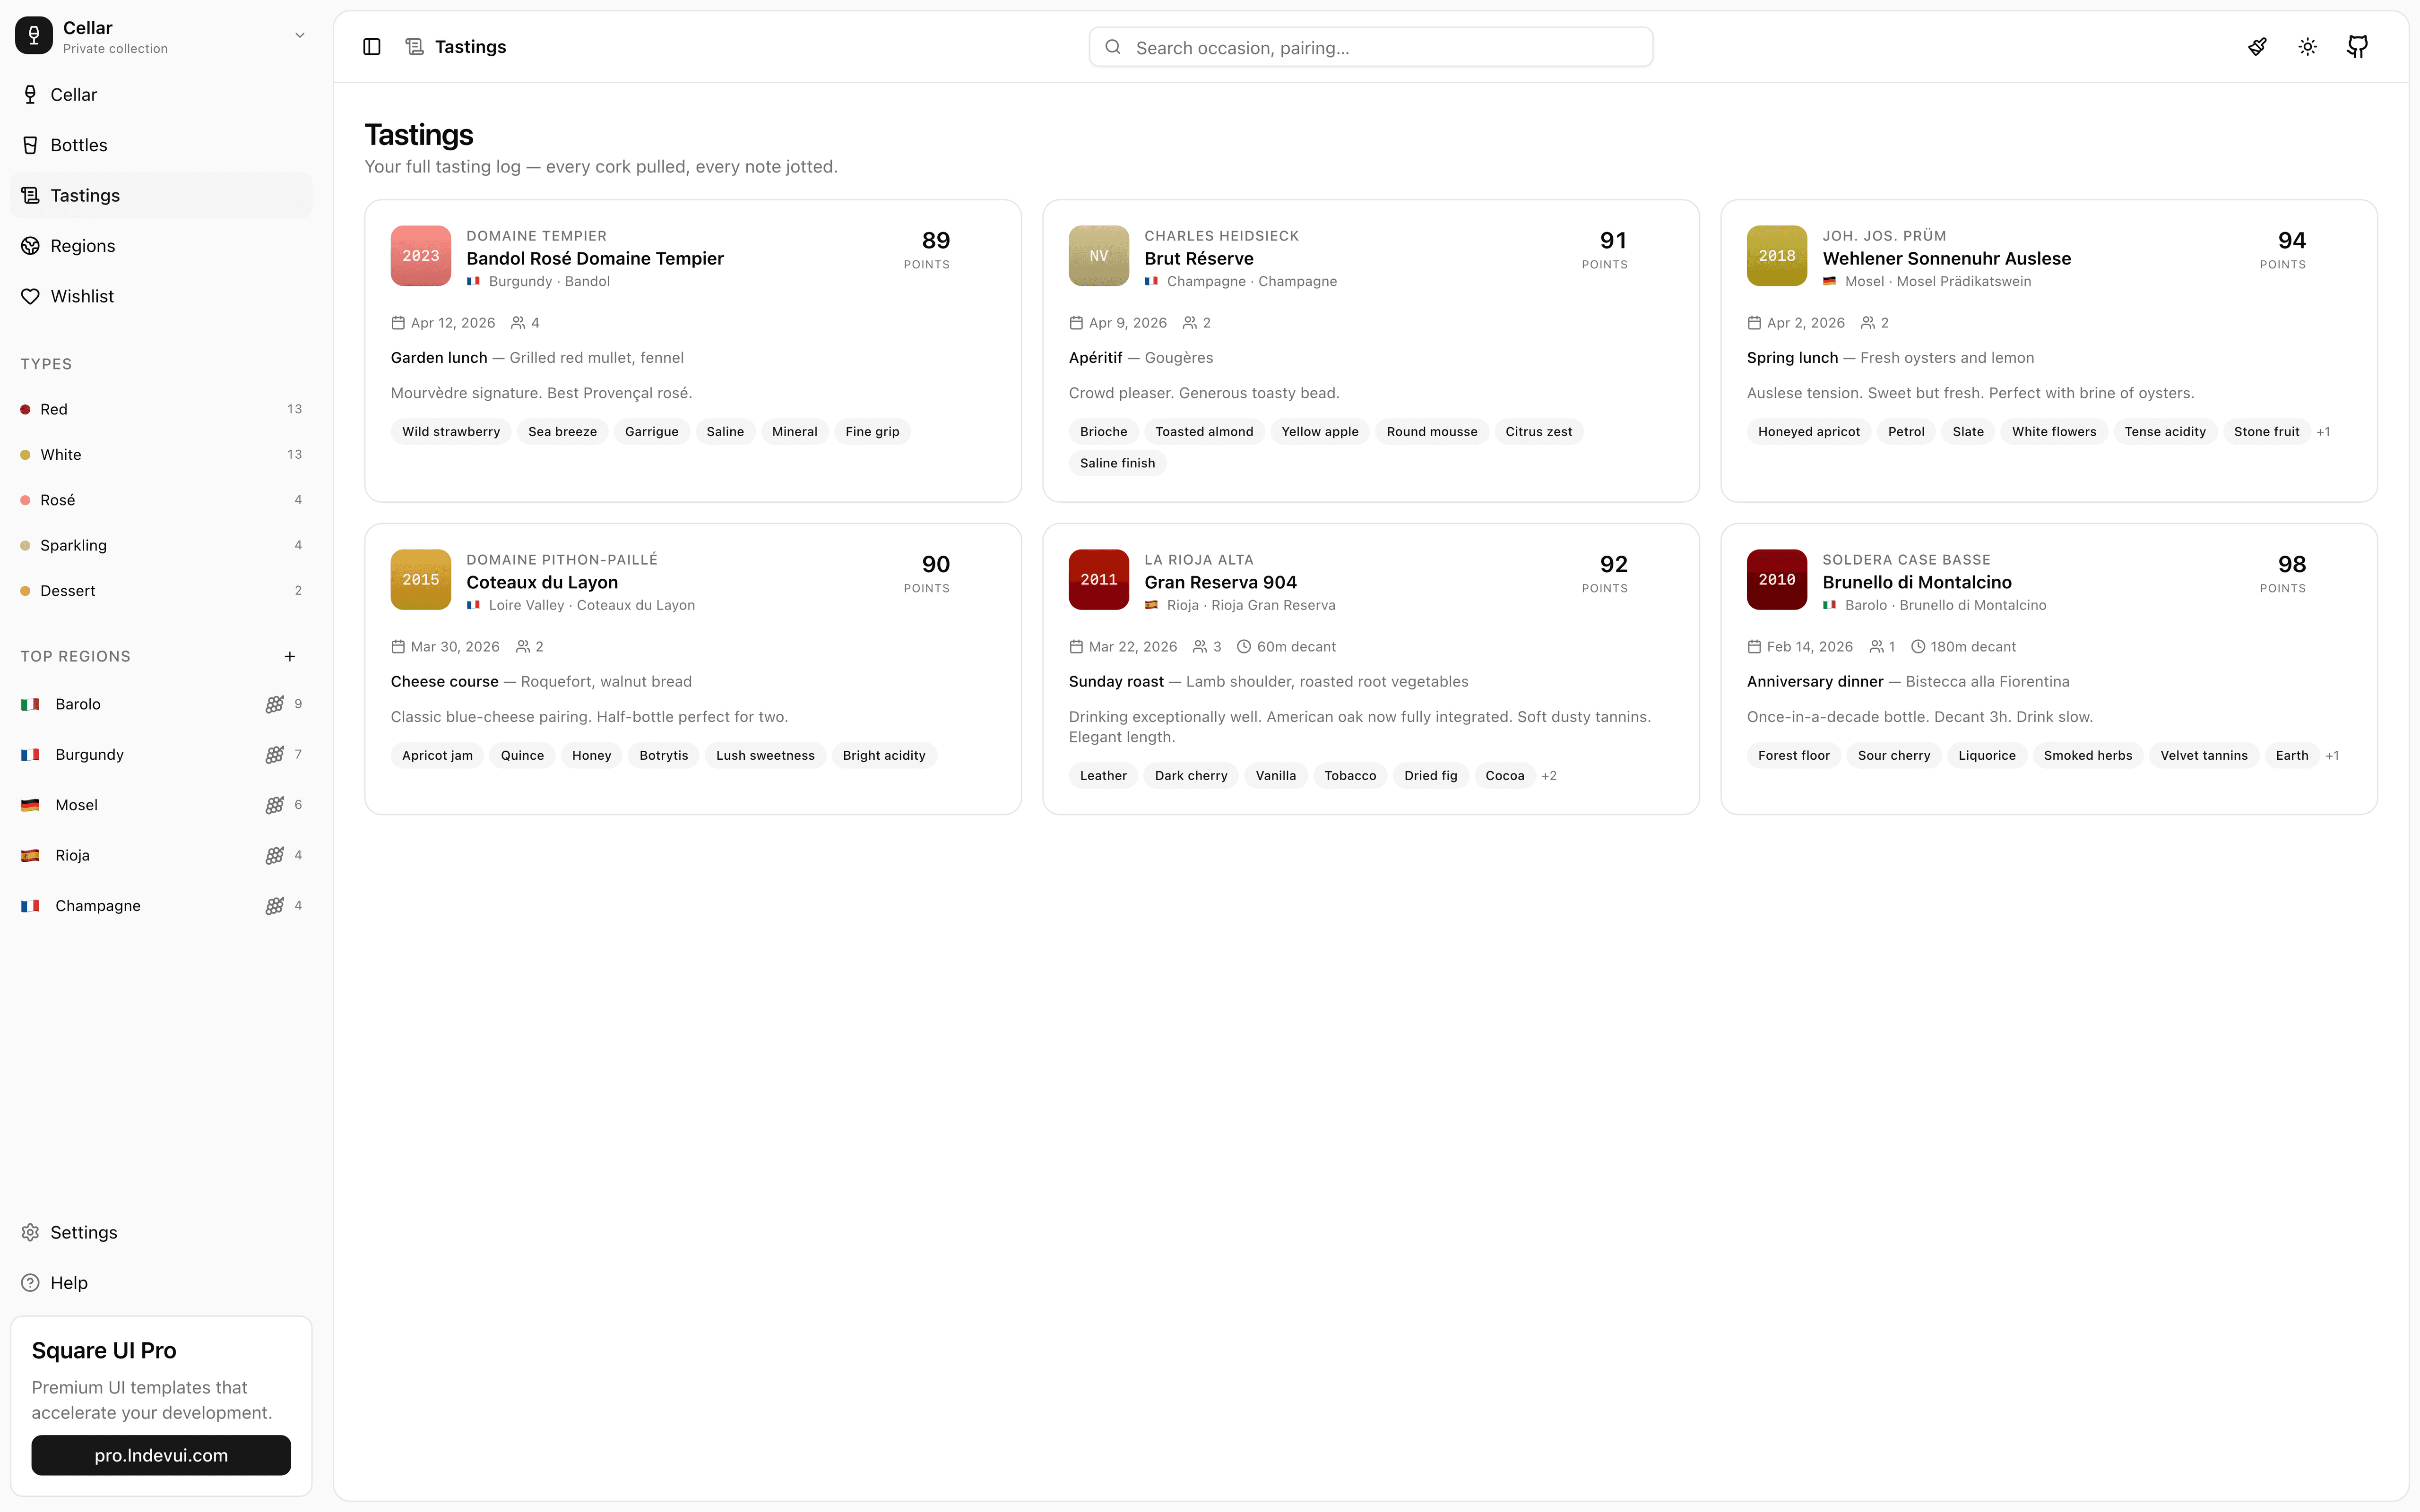Click the calendar icon beside Feb 14, 2026
The width and height of the screenshot is (2420, 1512).
point(1754,647)
